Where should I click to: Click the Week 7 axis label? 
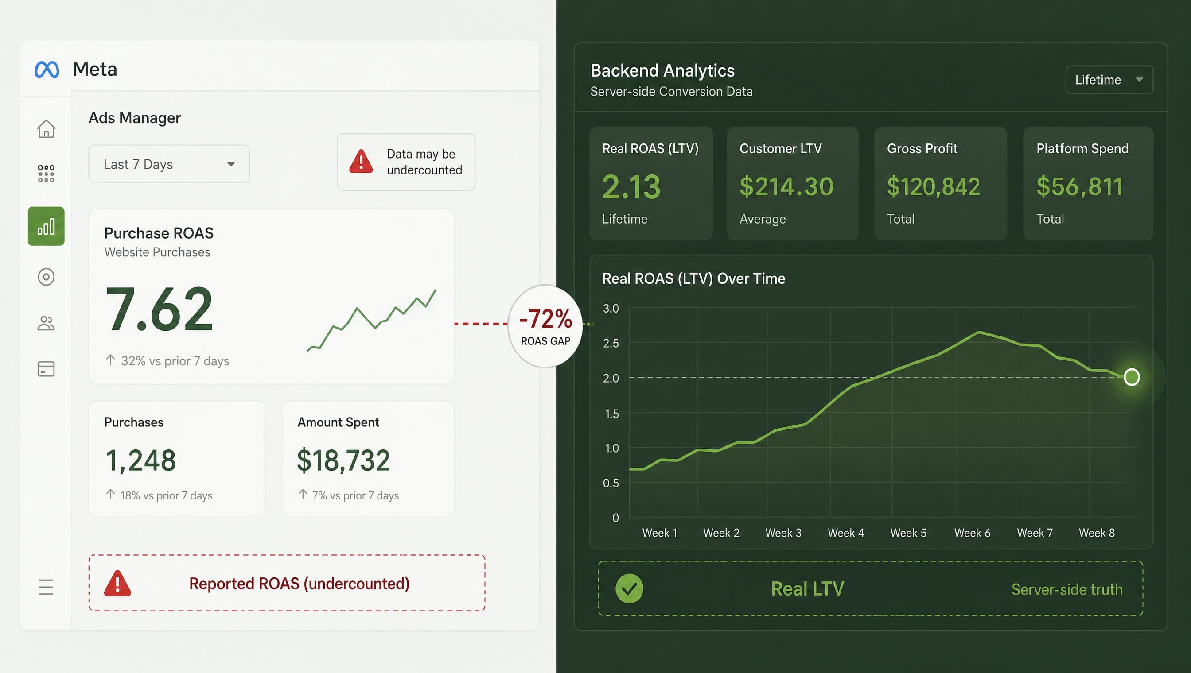point(1035,533)
